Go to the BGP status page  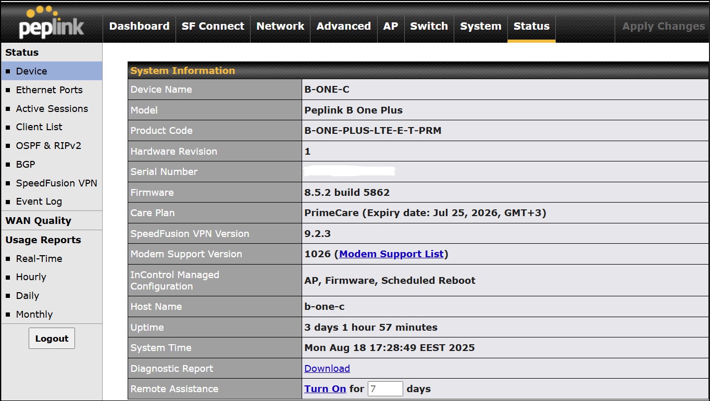(26, 165)
